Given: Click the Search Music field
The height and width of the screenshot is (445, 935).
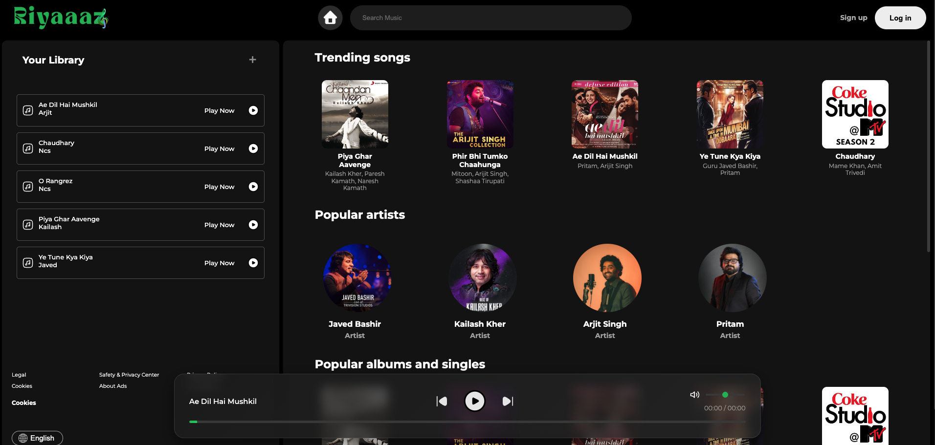Looking at the screenshot, I should pyautogui.click(x=490, y=18).
